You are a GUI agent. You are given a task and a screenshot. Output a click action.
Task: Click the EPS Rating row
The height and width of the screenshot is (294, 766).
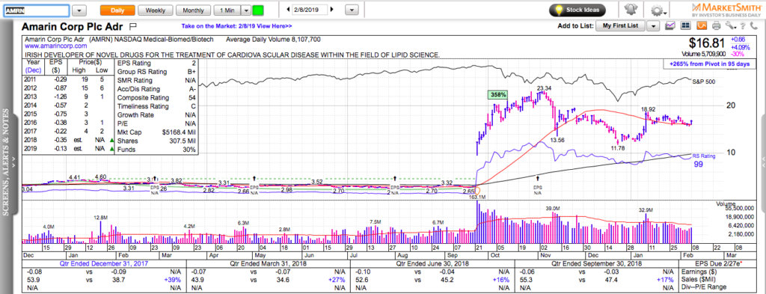pos(156,63)
